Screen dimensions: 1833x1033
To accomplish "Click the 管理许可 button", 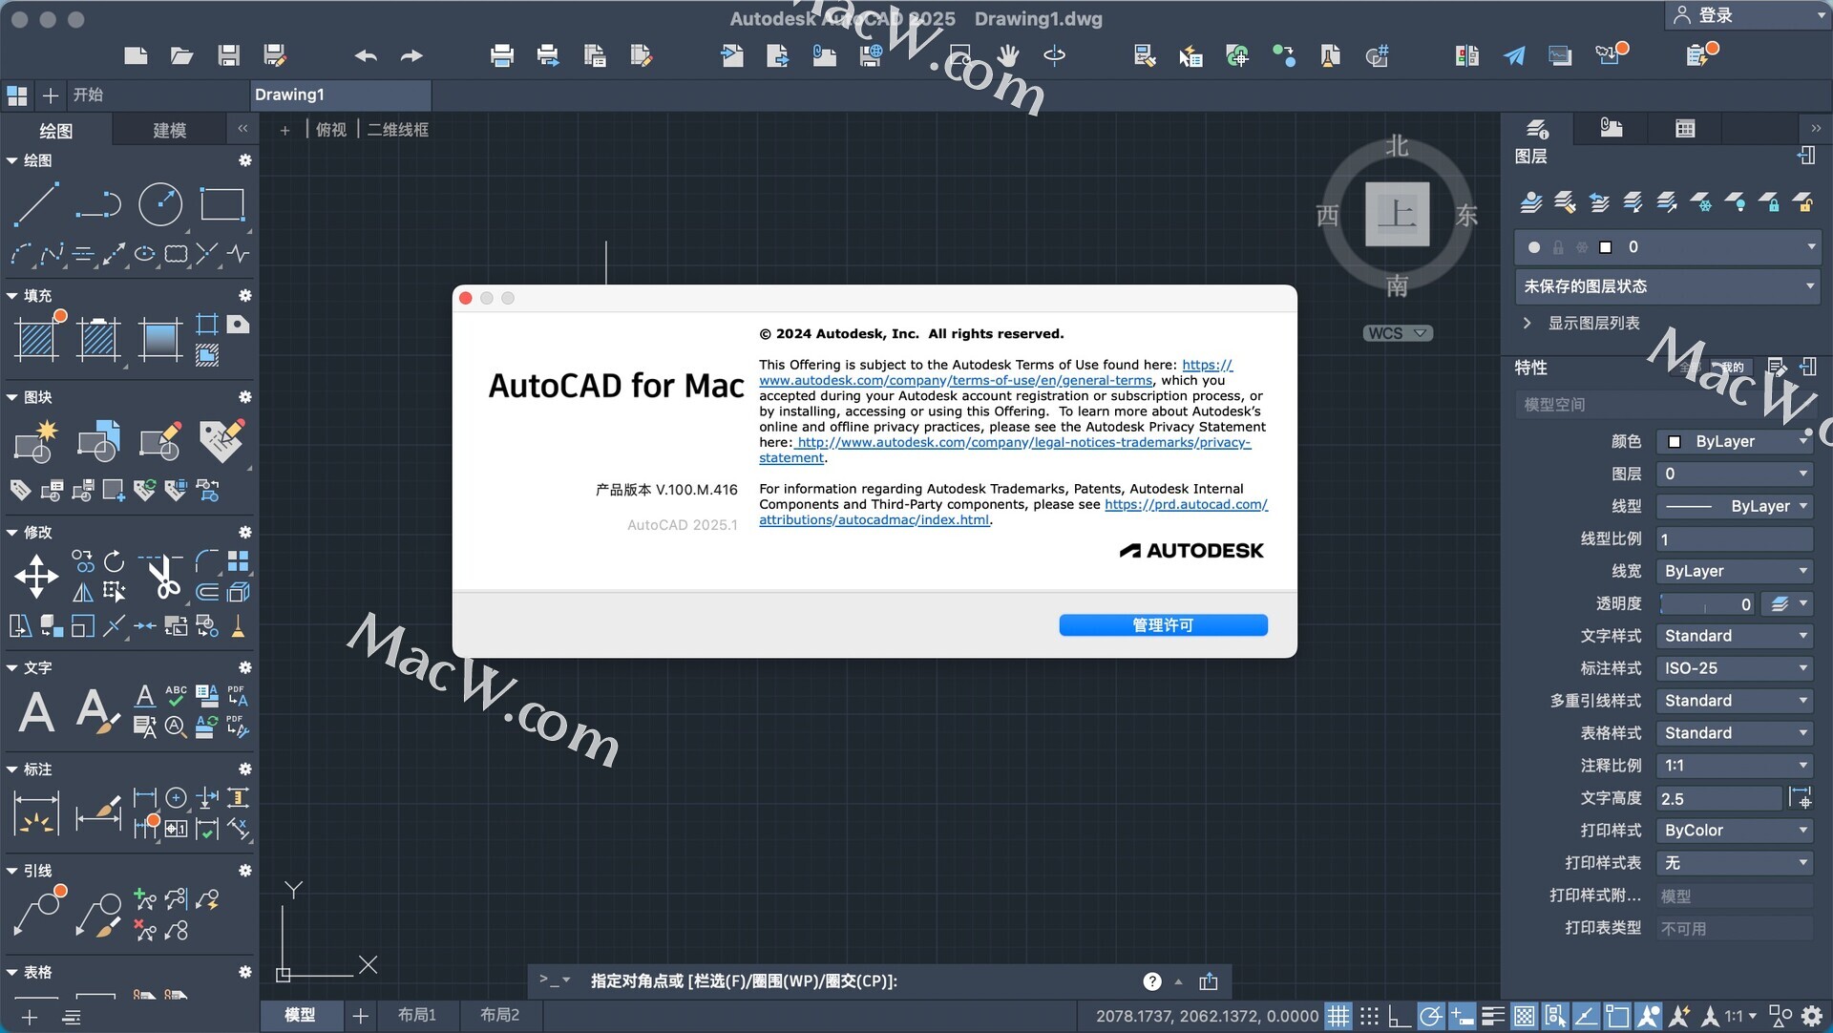I will (1163, 625).
